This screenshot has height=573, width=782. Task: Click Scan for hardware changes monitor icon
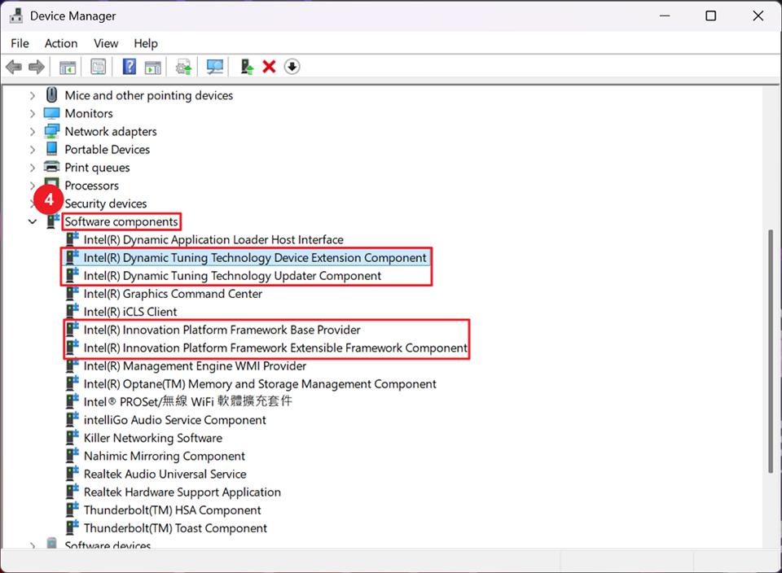(215, 67)
